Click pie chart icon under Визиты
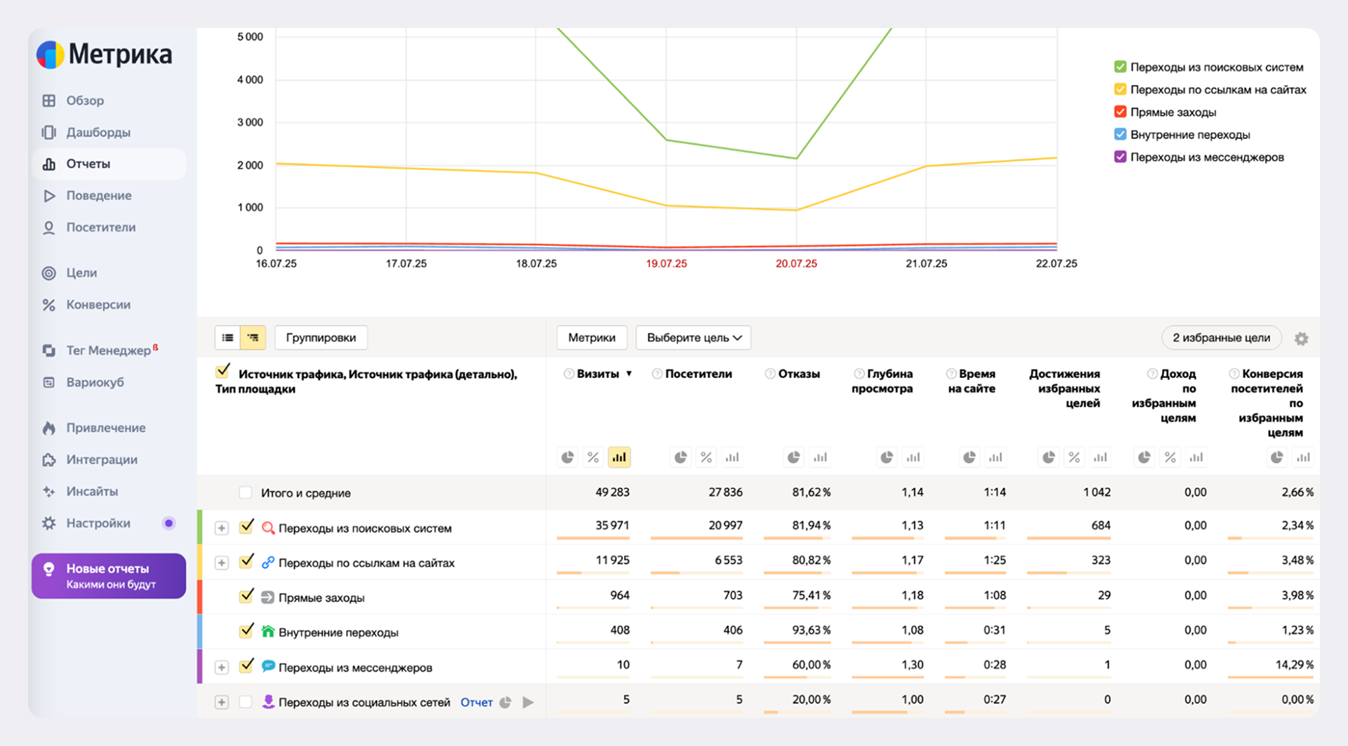The width and height of the screenshot is (1348, 746). point(567,457)
